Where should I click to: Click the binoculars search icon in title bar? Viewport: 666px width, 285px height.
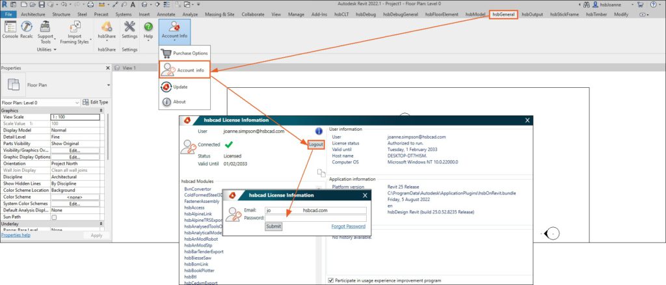[x=586, y=5]
